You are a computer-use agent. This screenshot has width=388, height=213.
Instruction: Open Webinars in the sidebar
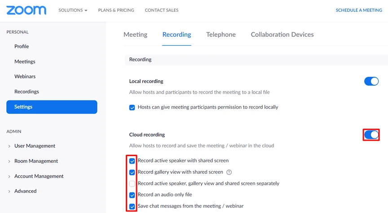(x=25, y=77)
